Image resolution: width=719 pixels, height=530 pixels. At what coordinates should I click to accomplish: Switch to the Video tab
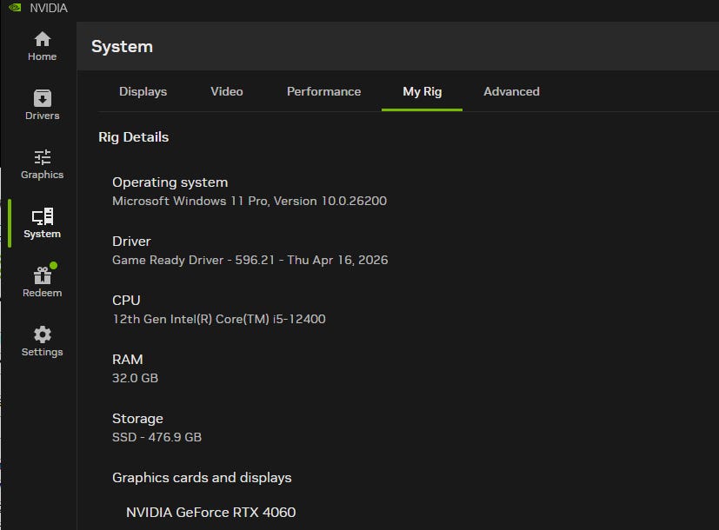point(227,91)
